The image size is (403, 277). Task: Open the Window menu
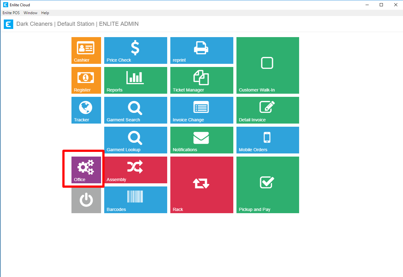click(31, 13)
